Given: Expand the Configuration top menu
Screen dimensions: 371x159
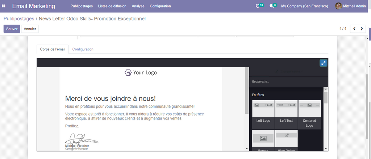Looking at the screenshot, I should coord(160,6).
